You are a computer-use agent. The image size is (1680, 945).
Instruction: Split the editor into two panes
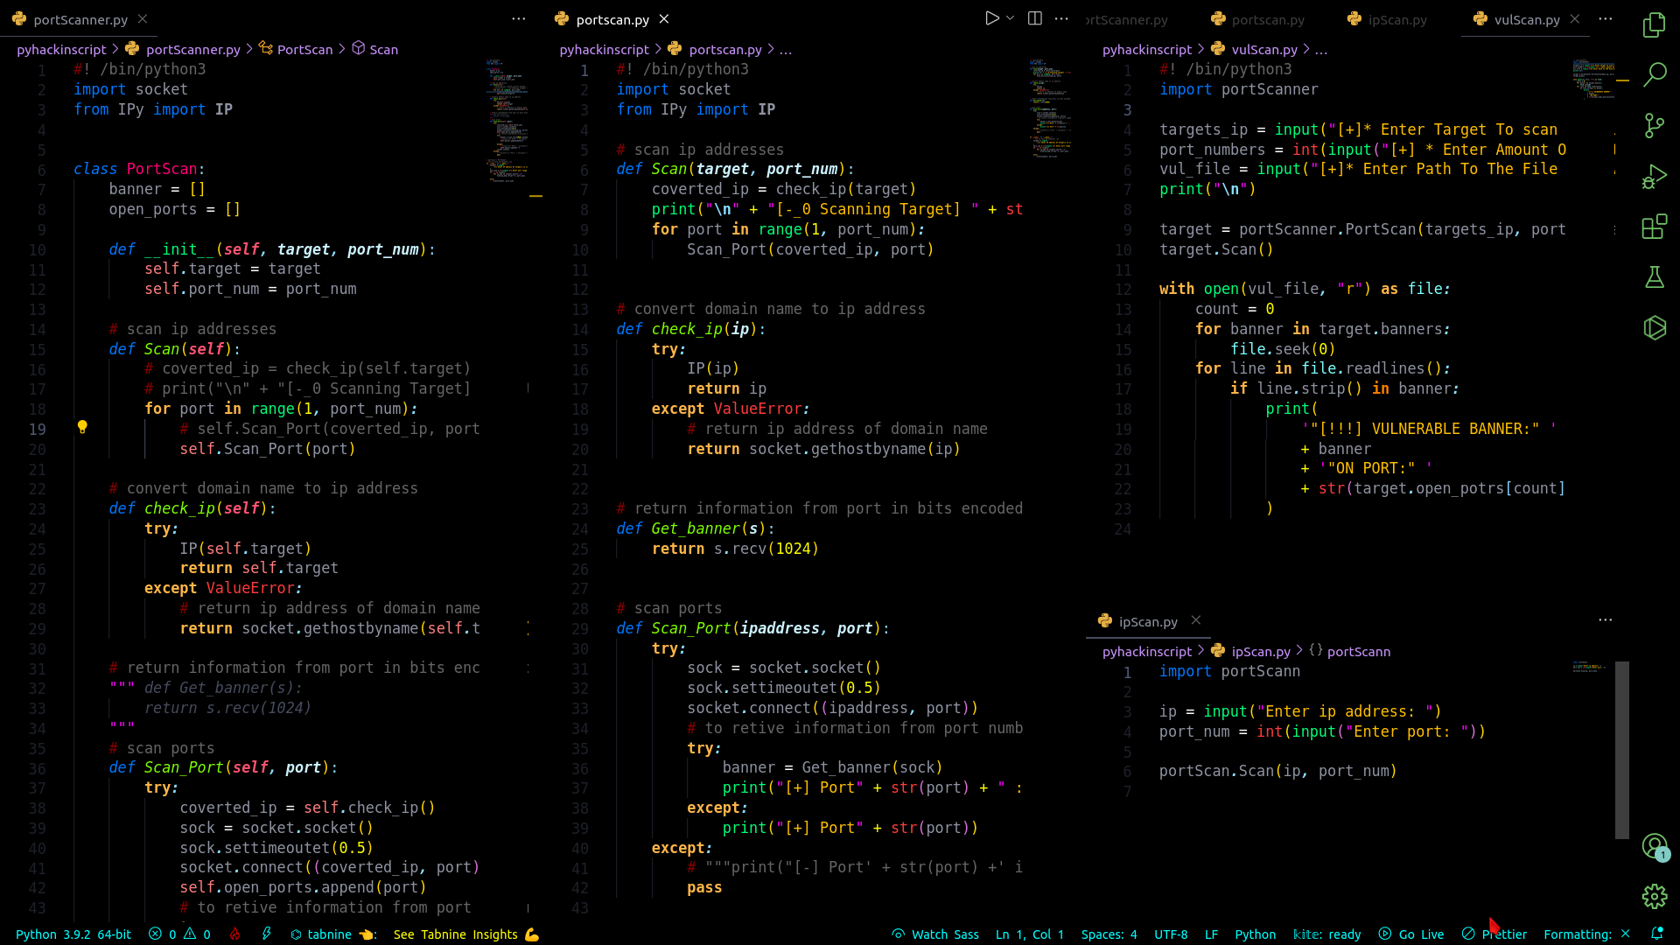coord(1033,17)
